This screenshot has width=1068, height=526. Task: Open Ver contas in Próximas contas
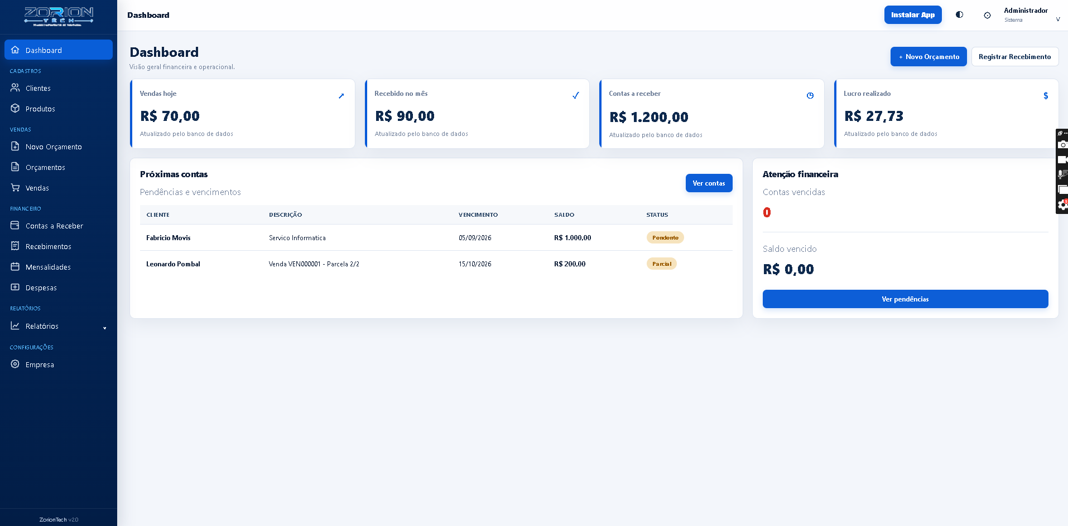pyautogui.click(x=709, y=183)
